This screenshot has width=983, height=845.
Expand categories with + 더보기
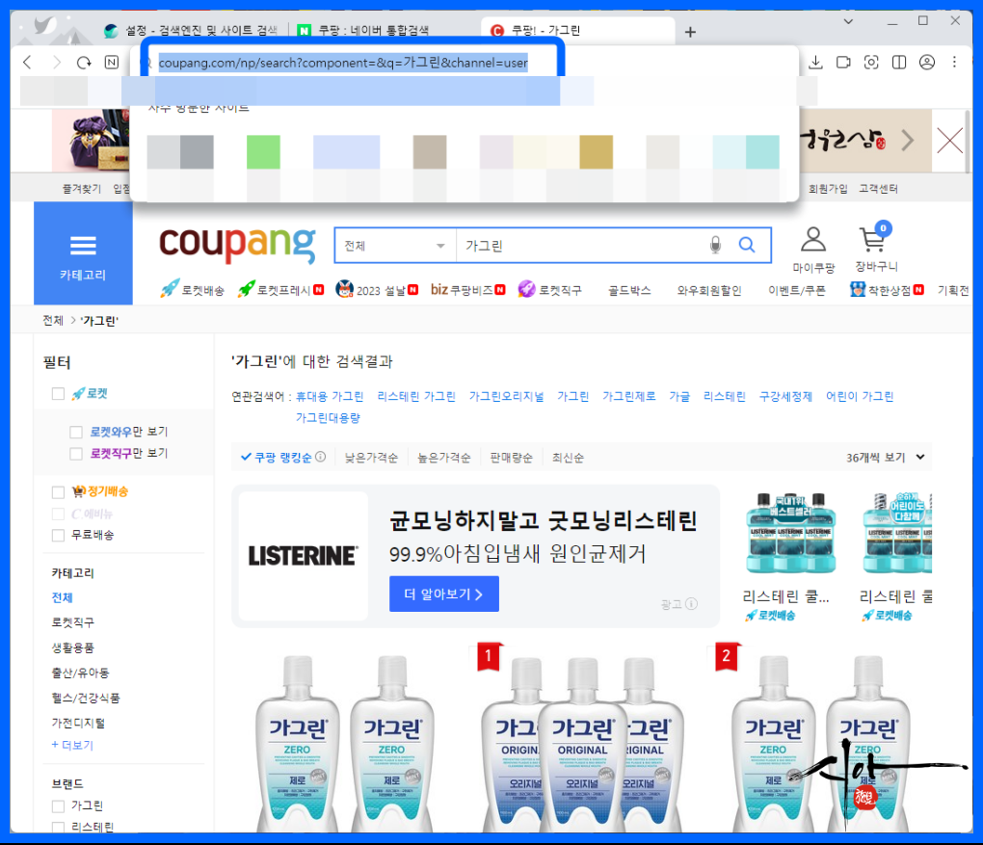coord(72,745)
